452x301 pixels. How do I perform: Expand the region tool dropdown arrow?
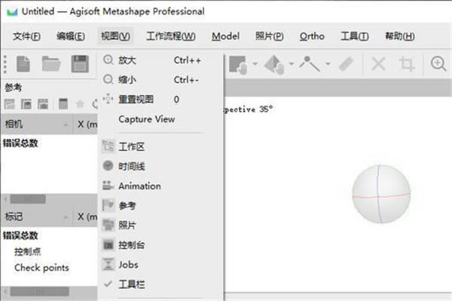(255, 64)
